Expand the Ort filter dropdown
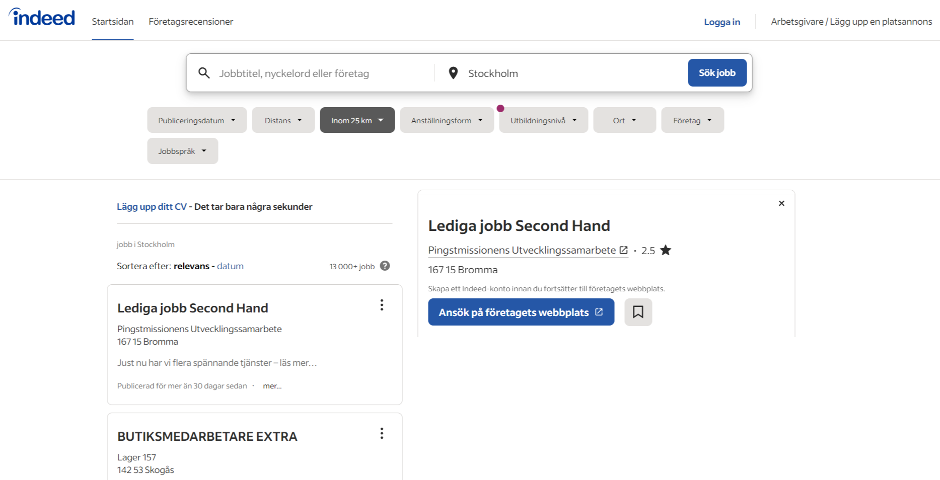This screenshot has width=940, height=480. 625,120
